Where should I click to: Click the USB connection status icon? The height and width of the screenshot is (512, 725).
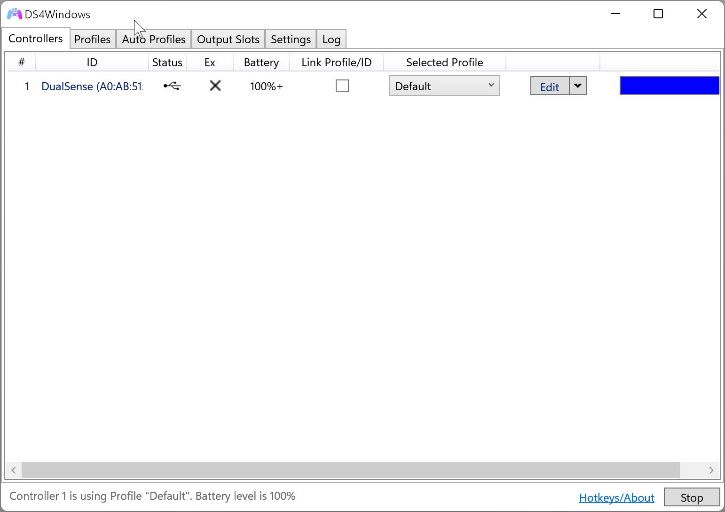[x=172, y=86]
